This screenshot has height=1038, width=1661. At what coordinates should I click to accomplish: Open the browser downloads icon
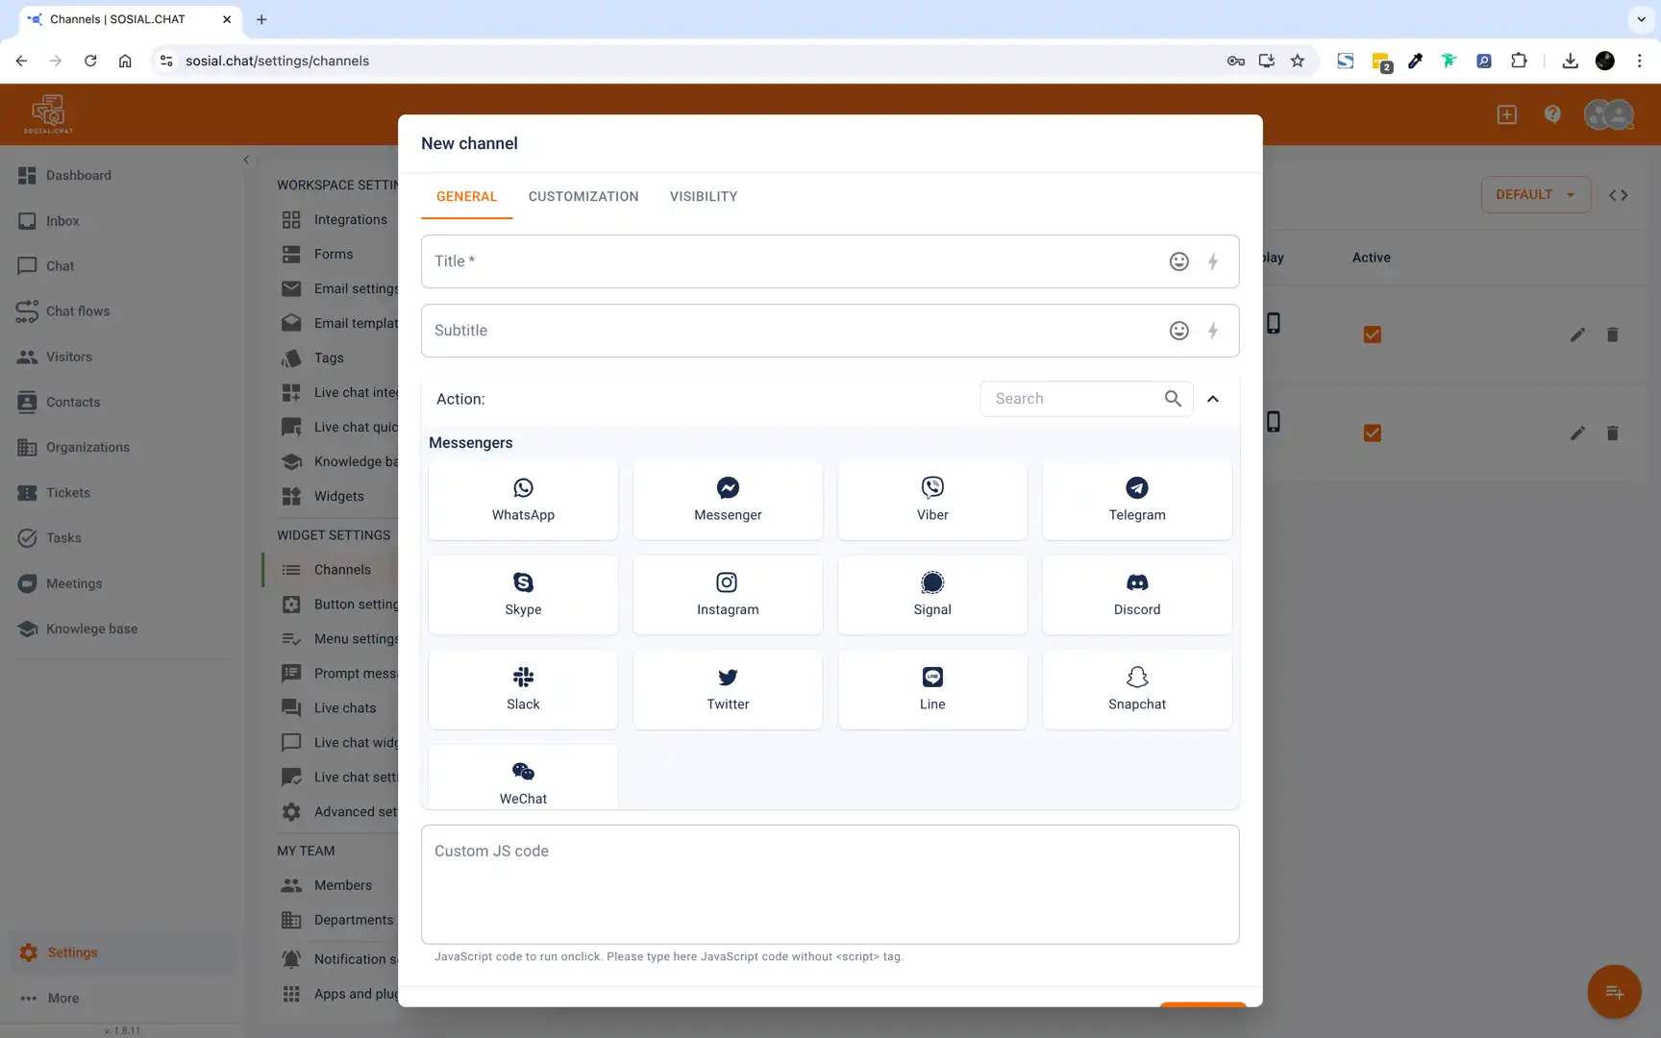coord(1570,61)
